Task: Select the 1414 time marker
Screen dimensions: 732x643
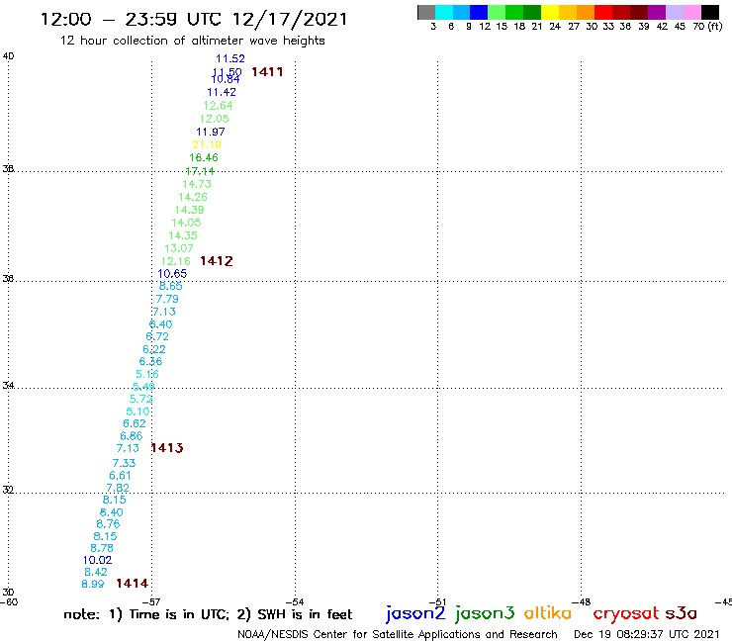Action: tap(133, 584)
